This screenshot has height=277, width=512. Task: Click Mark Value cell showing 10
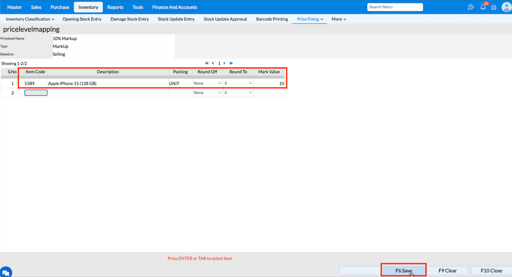click(269, 83)
